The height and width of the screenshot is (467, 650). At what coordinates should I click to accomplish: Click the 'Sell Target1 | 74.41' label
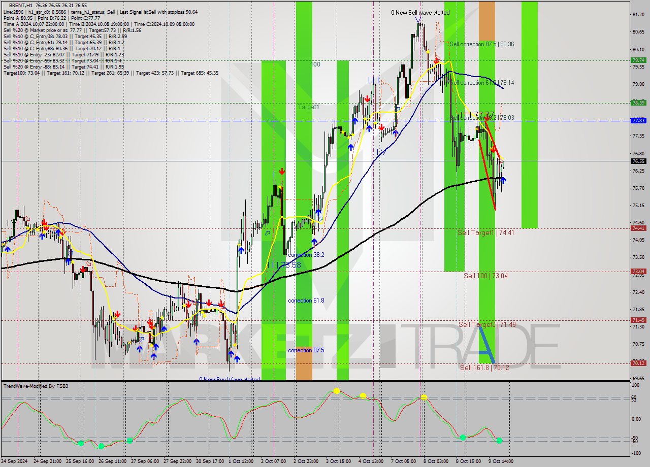[486, 232]
